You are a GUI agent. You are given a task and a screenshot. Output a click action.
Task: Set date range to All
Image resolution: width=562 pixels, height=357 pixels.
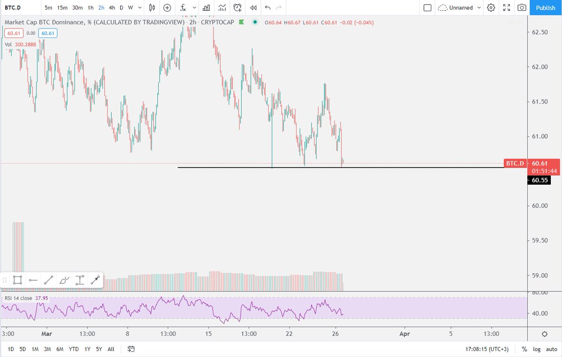coord(111,349)
